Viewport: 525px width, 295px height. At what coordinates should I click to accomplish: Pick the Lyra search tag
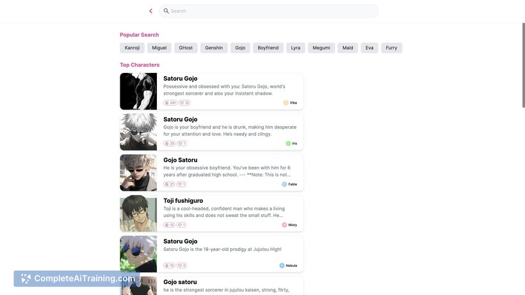(x=296, y=48)
